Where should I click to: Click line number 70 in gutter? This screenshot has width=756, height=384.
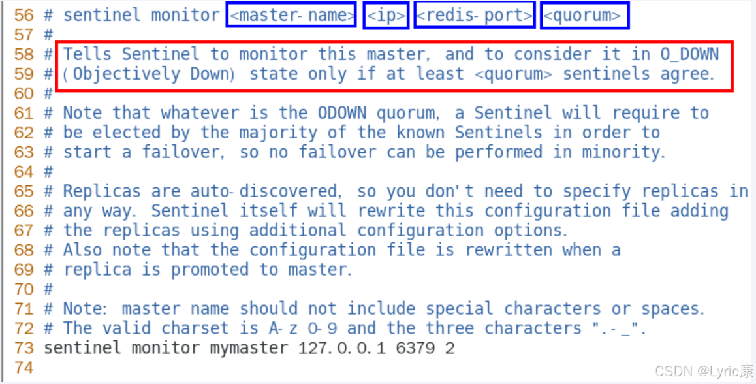pos(24,289)
